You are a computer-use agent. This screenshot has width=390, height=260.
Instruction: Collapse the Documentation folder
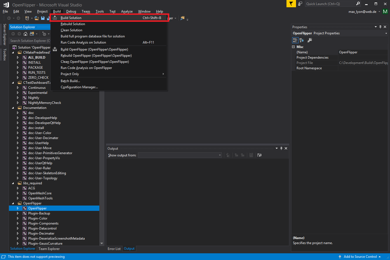[13, 108]
